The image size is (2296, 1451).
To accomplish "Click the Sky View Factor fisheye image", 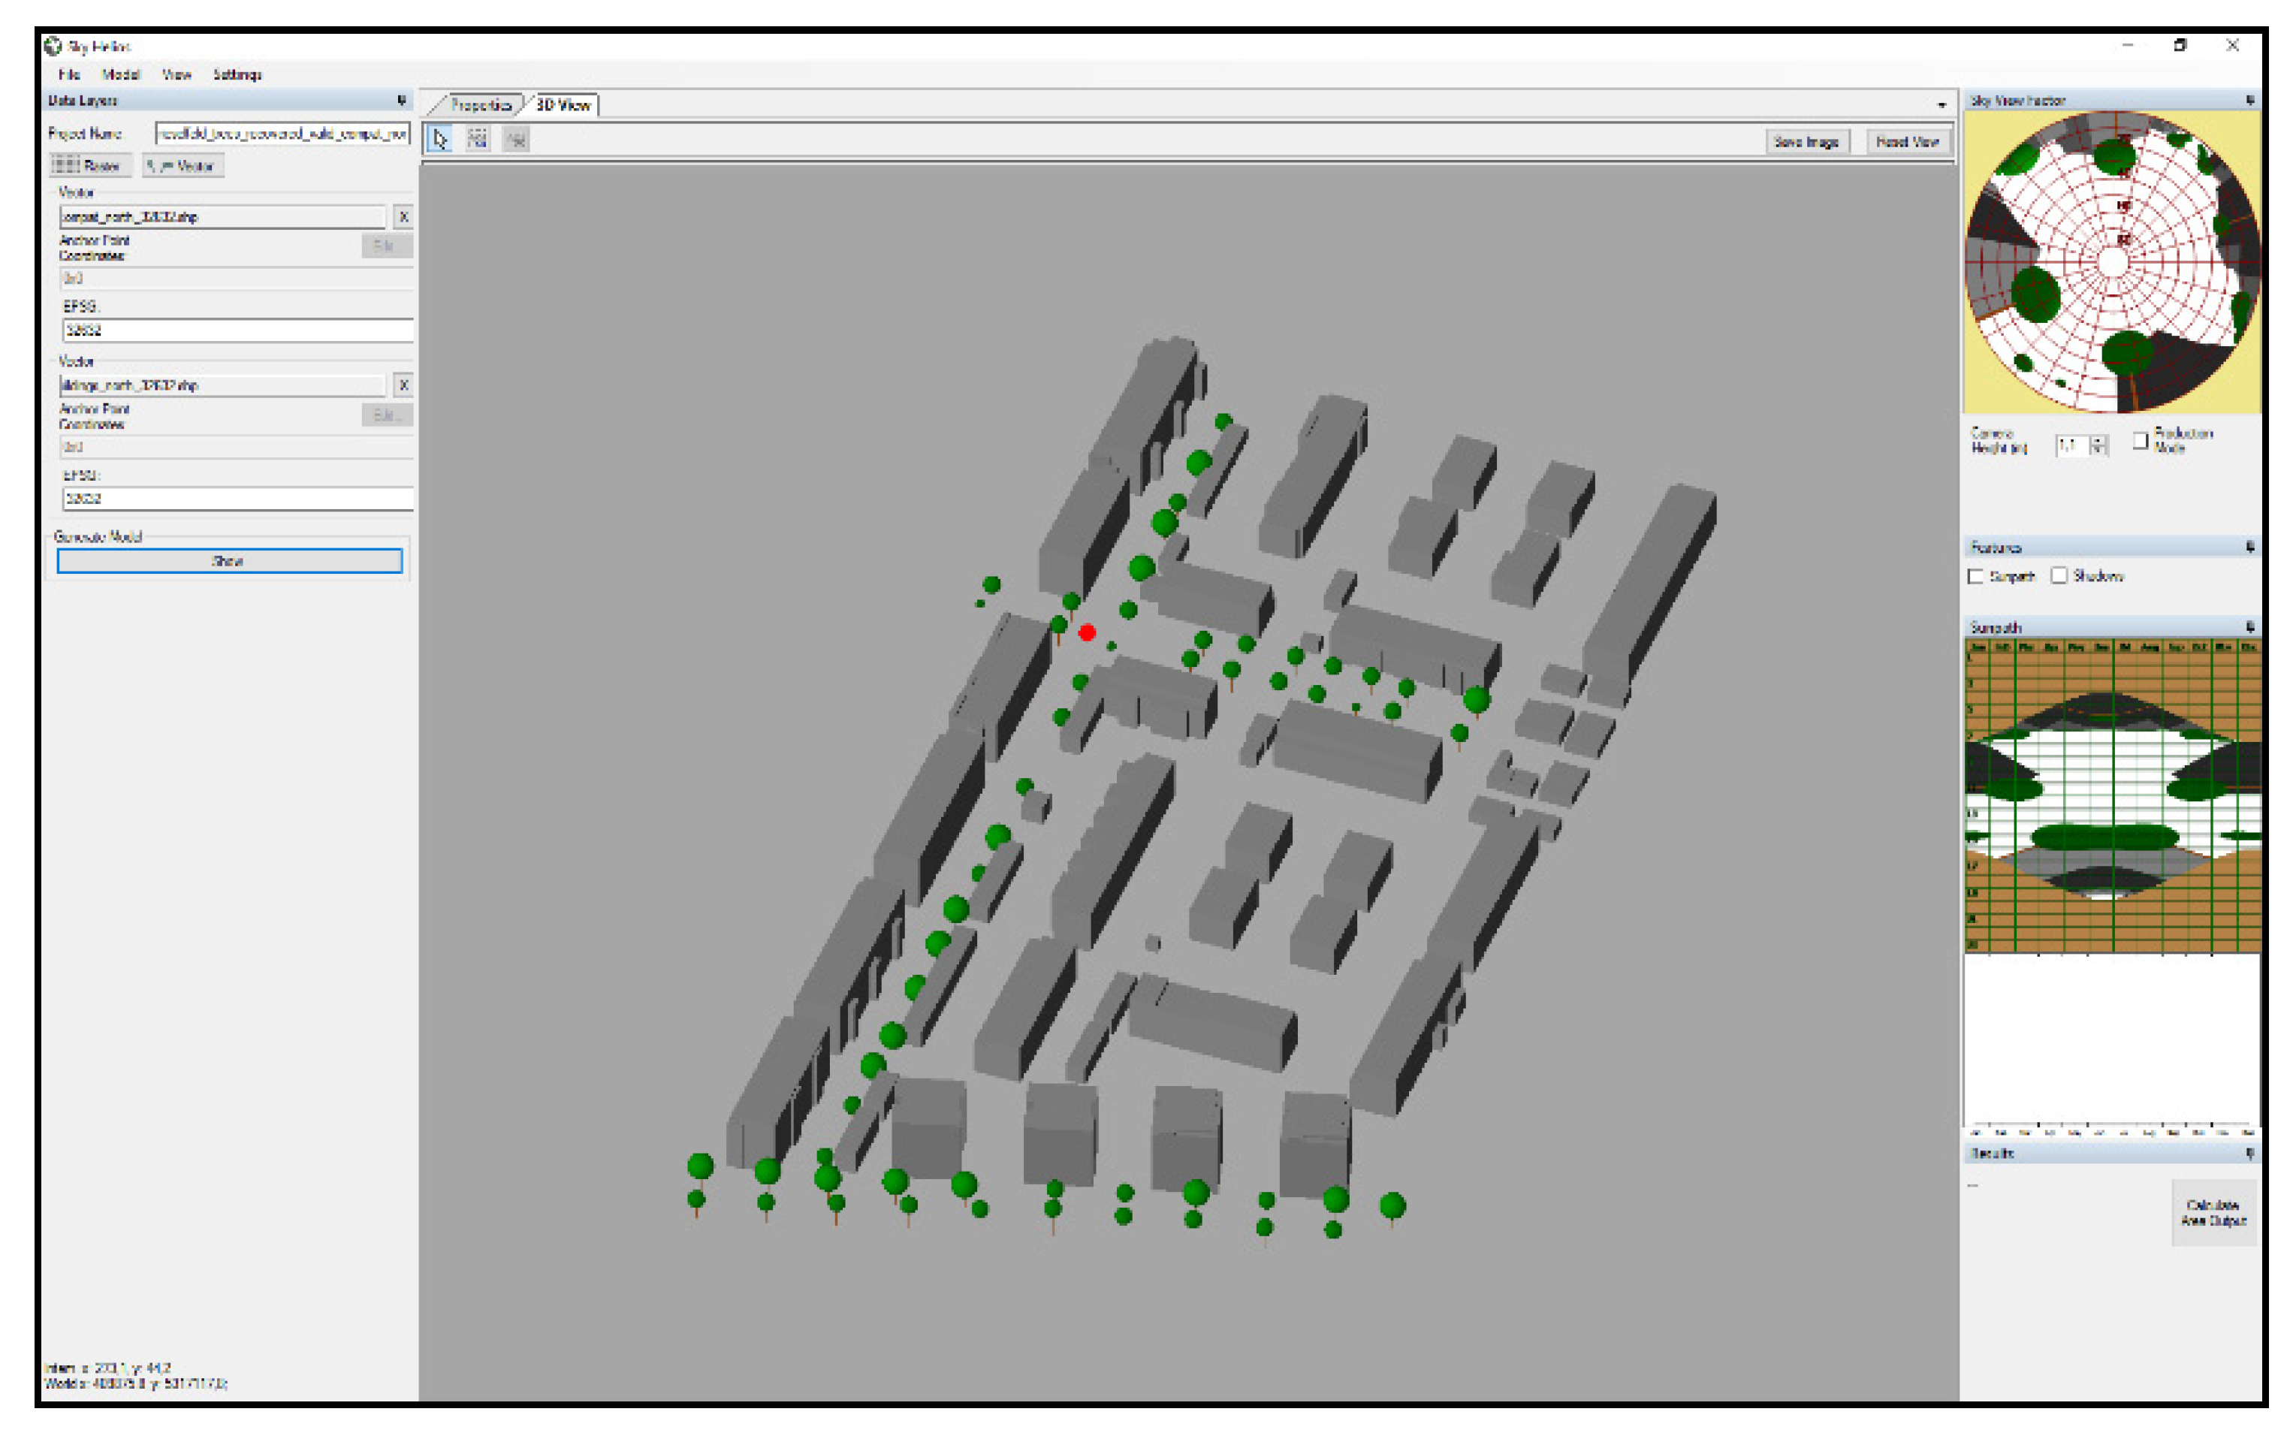I will 2112,261.
